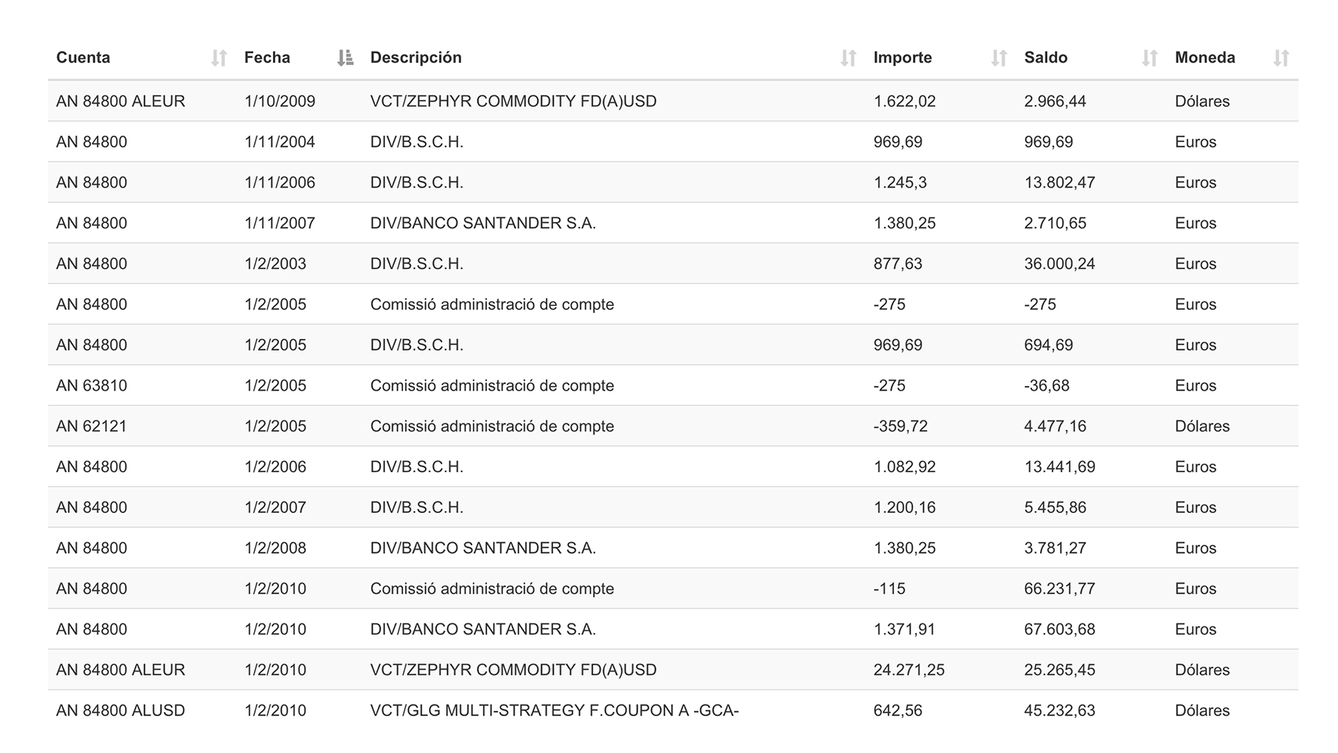Select the AN 84800 ALUSD account cell
Viewport: 1338px width, 753px height.
click(121, 711)
